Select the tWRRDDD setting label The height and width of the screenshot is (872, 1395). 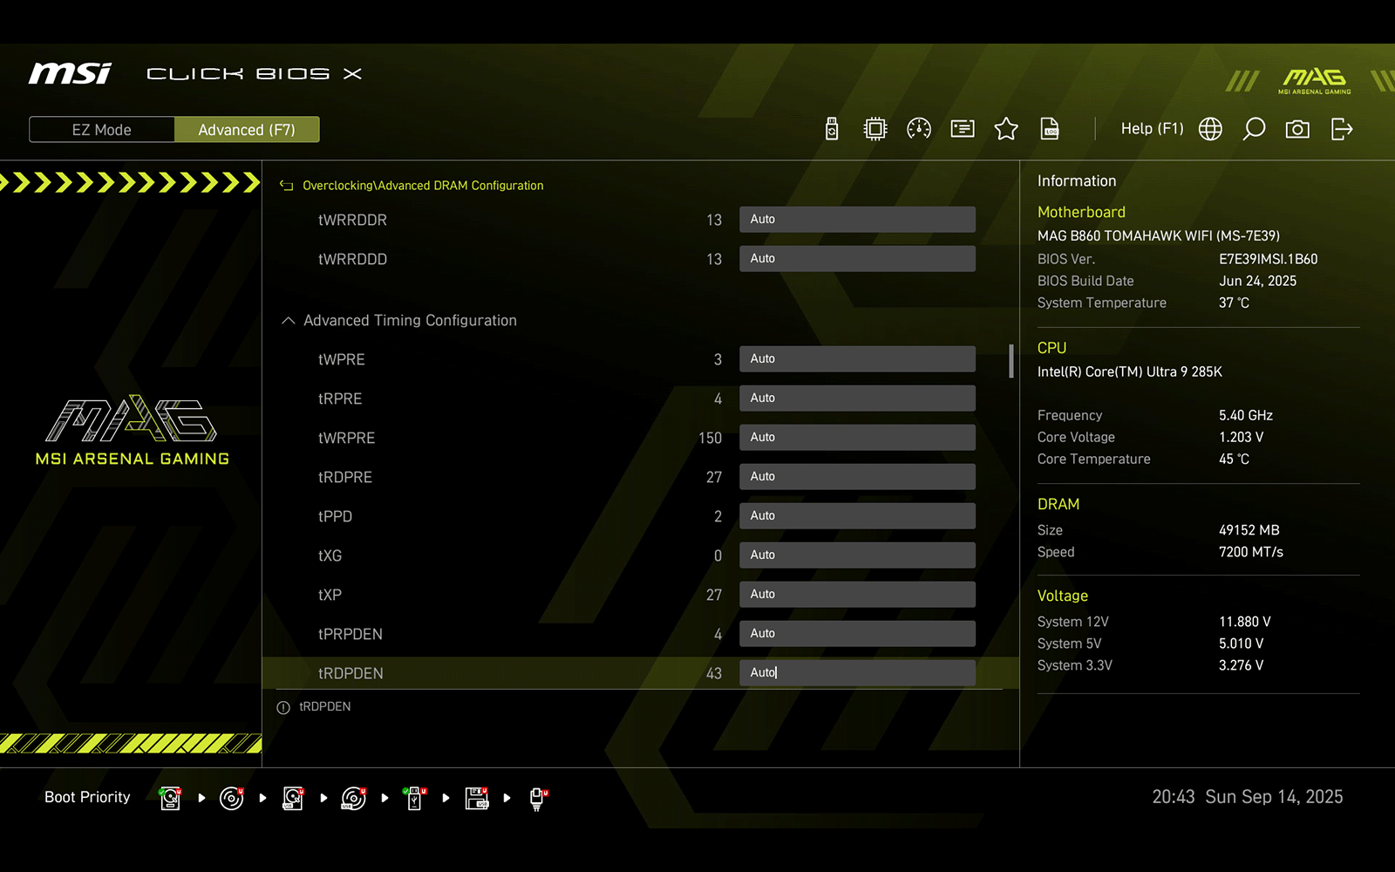(352, 260)
